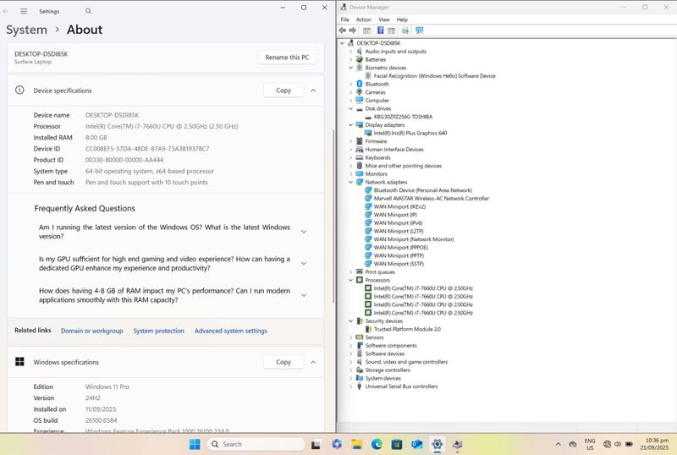
Task: Open the Settings hamburger navigation menu
Action: pyautogui.click(x=23, y=11)
